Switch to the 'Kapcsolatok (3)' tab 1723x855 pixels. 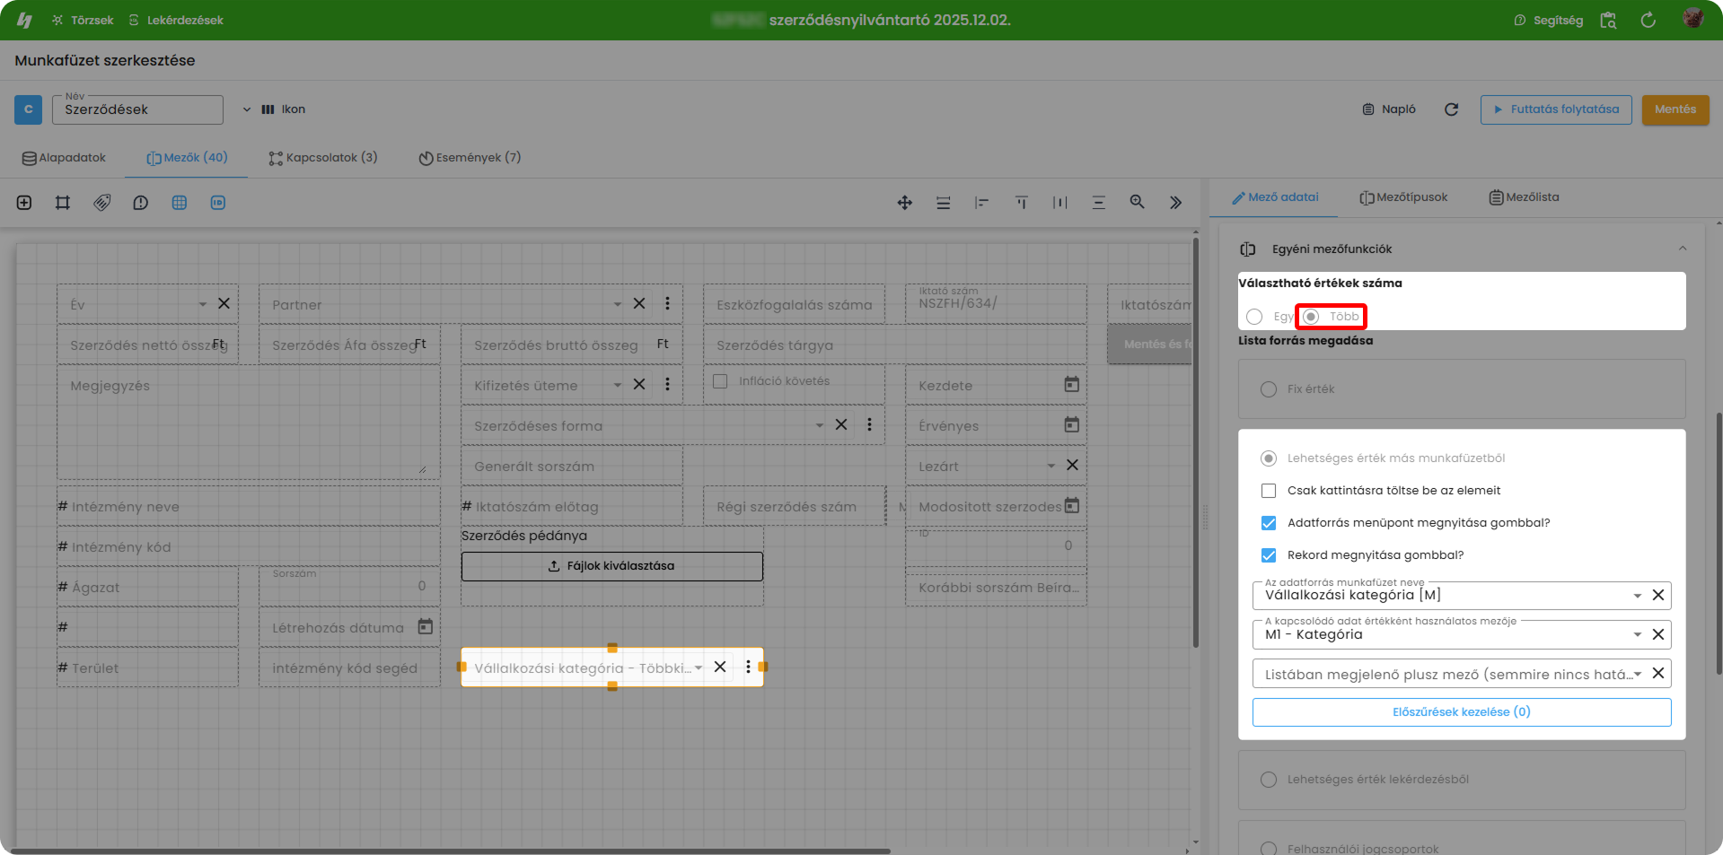pos(323,158)
